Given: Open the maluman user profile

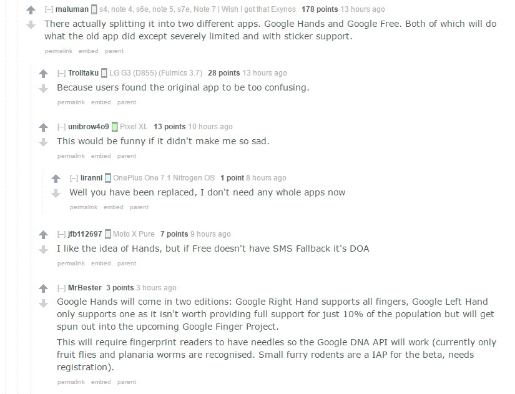Looking at the screenshot, I should 72,9.
